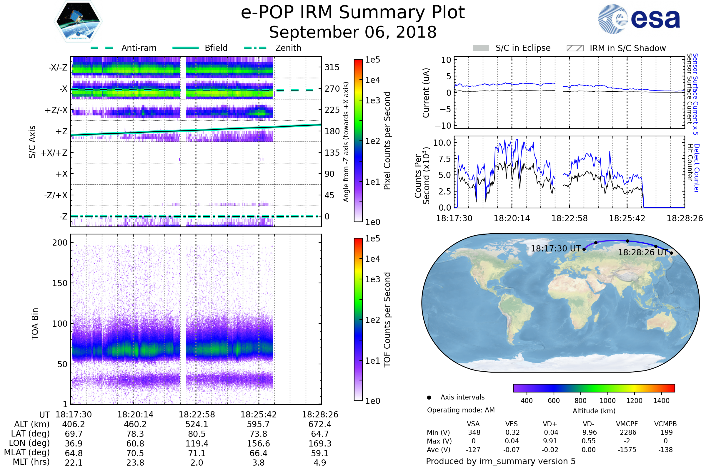Click the Axis intervals black dot marker
The height and width of the screenshot is (470, 706).
click(x=429, y=397)
